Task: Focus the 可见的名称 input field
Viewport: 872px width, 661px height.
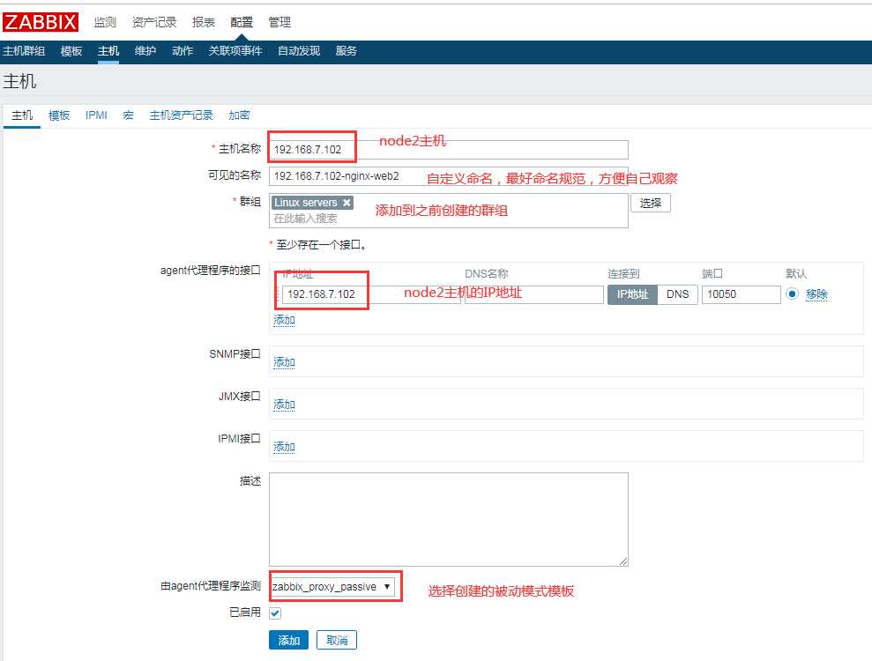Action: 448,176
